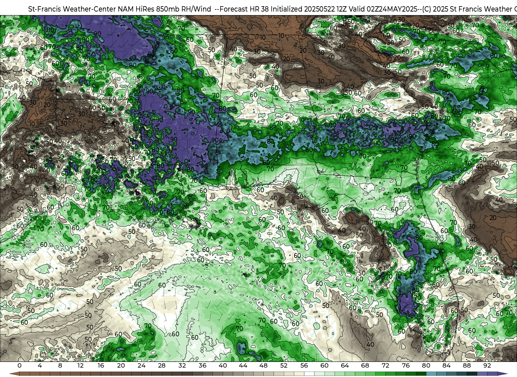The width and height of the screenshot is (517, 377).
Task: Click the colorbar tick label '64'
Action: click(345, 365)
